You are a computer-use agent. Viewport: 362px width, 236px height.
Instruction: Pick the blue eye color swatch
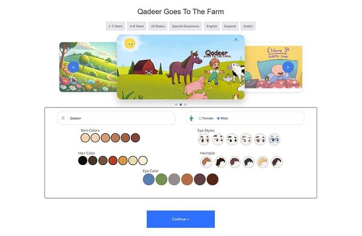click(149, 179)
